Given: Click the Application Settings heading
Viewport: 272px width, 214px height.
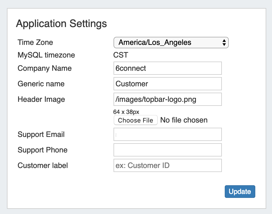Looking at the screenshot, I should [x=61, y=24].
